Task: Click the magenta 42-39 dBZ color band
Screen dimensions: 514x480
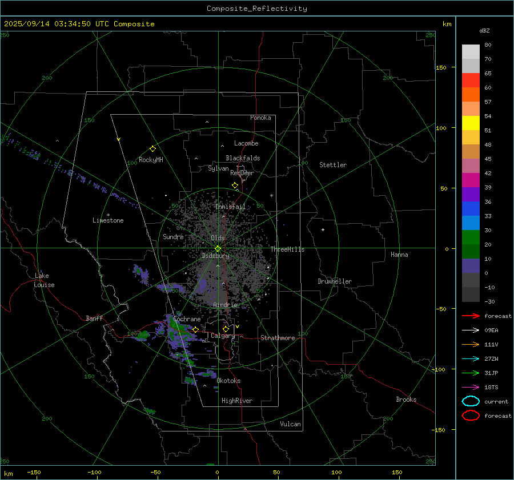Action: (471, 180)
